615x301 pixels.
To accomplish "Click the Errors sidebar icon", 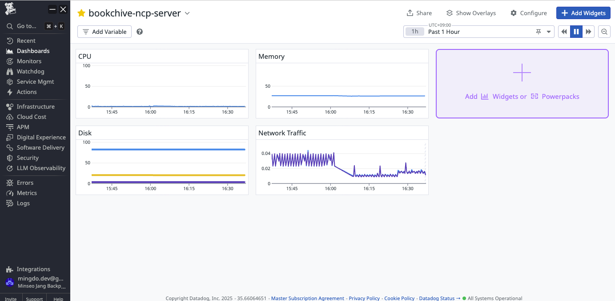I will tap(10, 183).
